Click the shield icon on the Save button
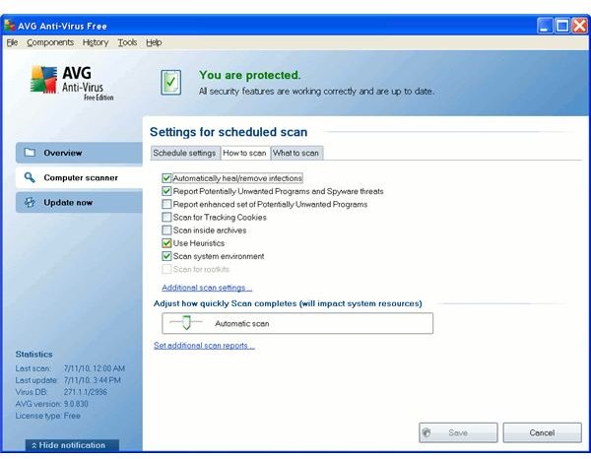591x459 pixels. (427, 432)
